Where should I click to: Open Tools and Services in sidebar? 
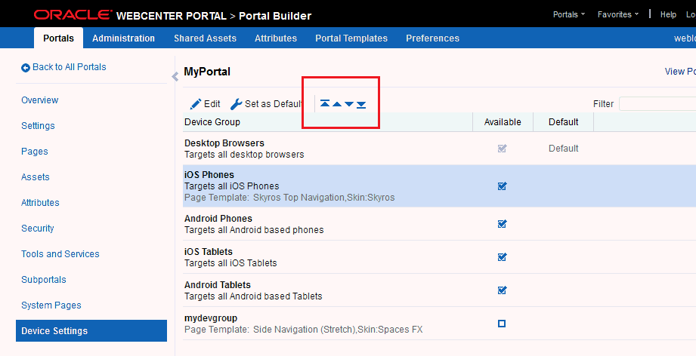[x=60, y=254]
